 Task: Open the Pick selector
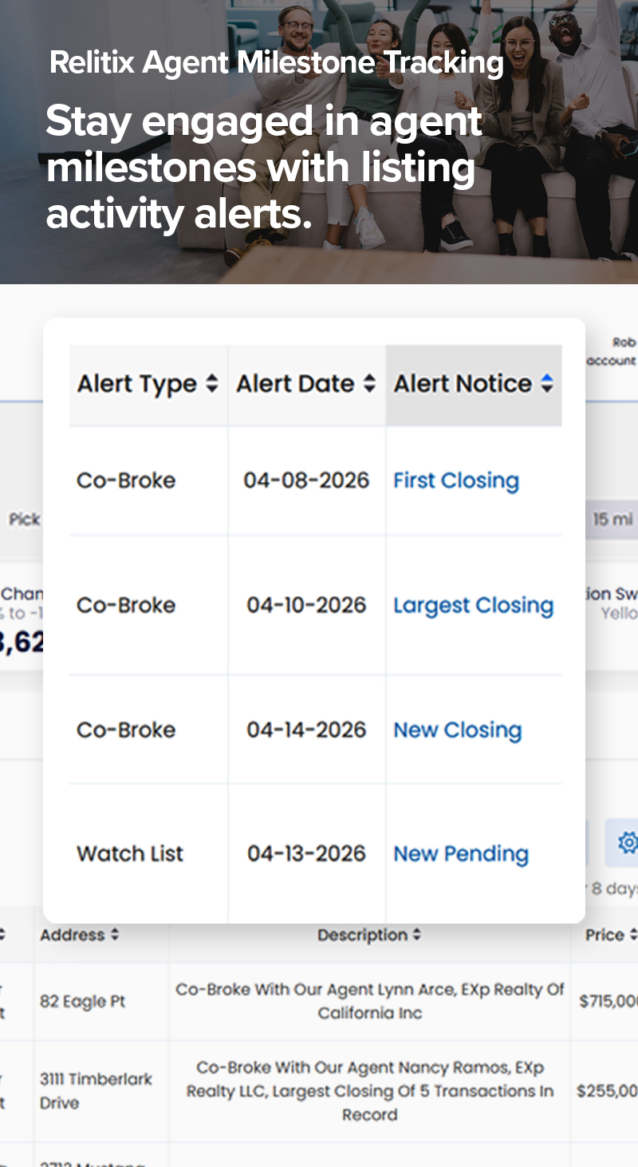click(x=25, y=519)
